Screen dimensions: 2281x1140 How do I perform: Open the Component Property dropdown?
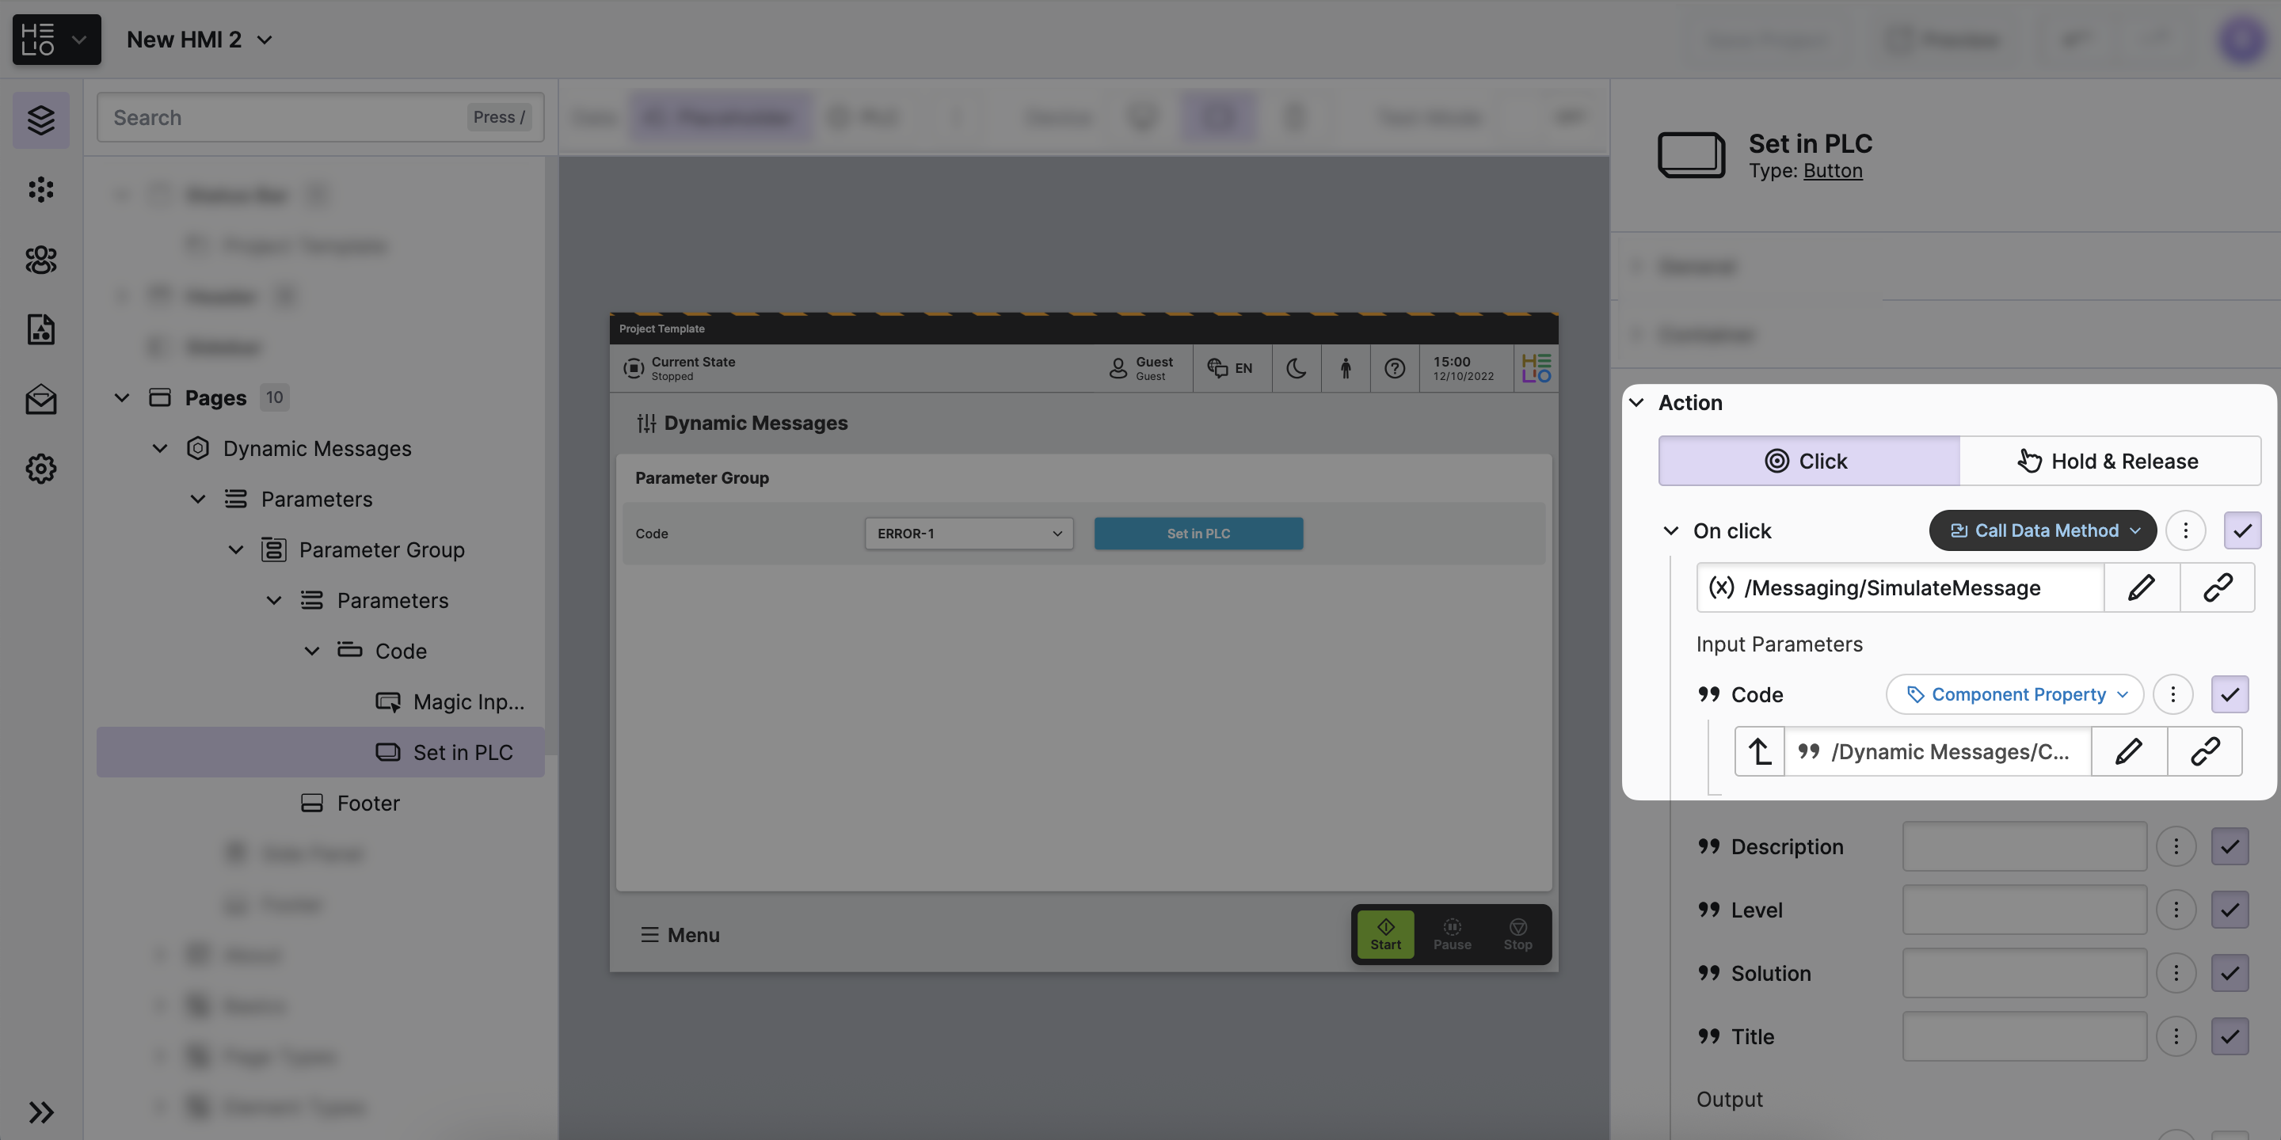click(x=2014, y=694)
